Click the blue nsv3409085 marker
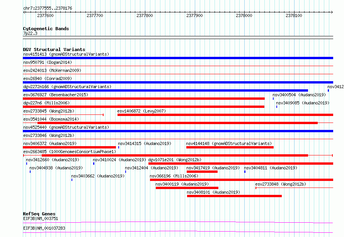Screen dimensions: 344x237 (x=277, y=107)
